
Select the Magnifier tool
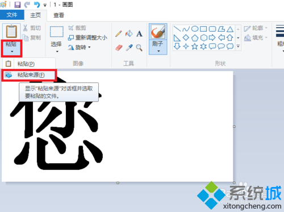[x=139, y=48]
